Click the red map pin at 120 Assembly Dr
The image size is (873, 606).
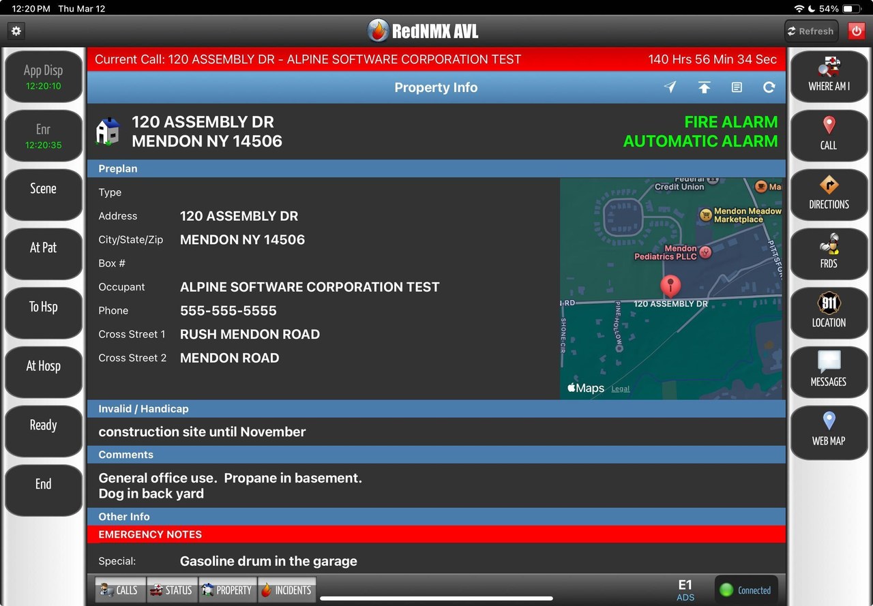pos(670,286)
